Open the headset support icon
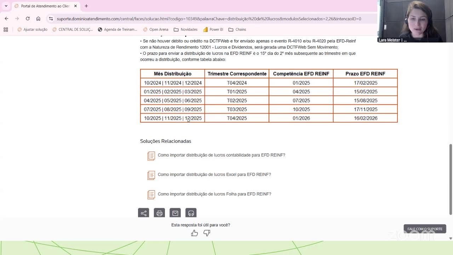 pyautogui.click(x=191, y=213)
